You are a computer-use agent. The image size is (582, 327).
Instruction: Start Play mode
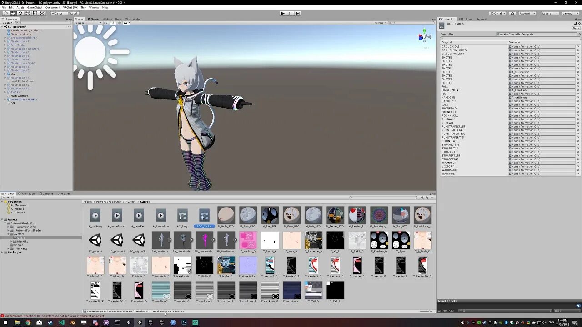pyautogui.click(x=283, y=13)
